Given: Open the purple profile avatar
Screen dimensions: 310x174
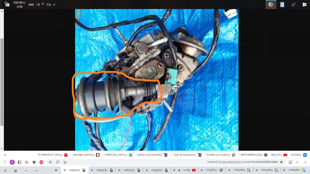Looking at the screenshot, I should coord(12,162).
